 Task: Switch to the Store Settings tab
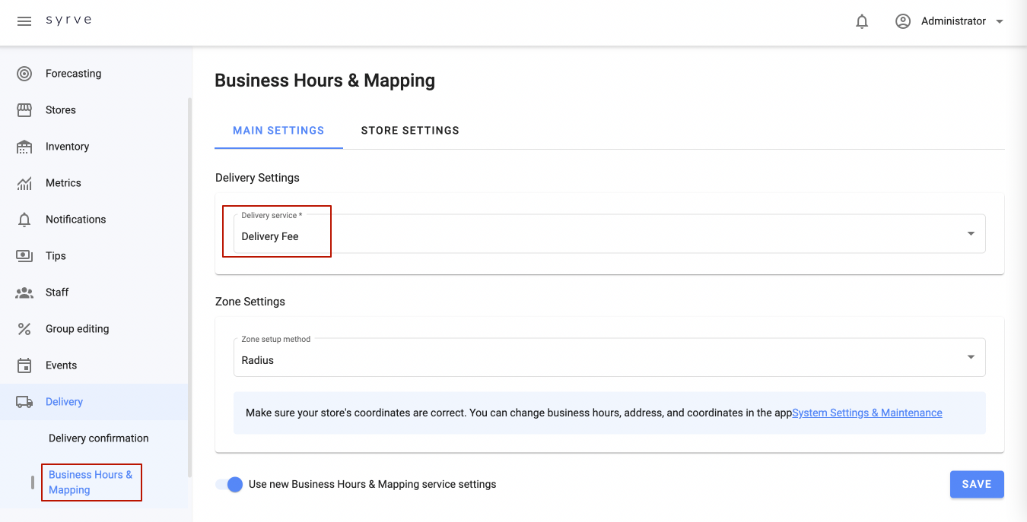(410, 131)
